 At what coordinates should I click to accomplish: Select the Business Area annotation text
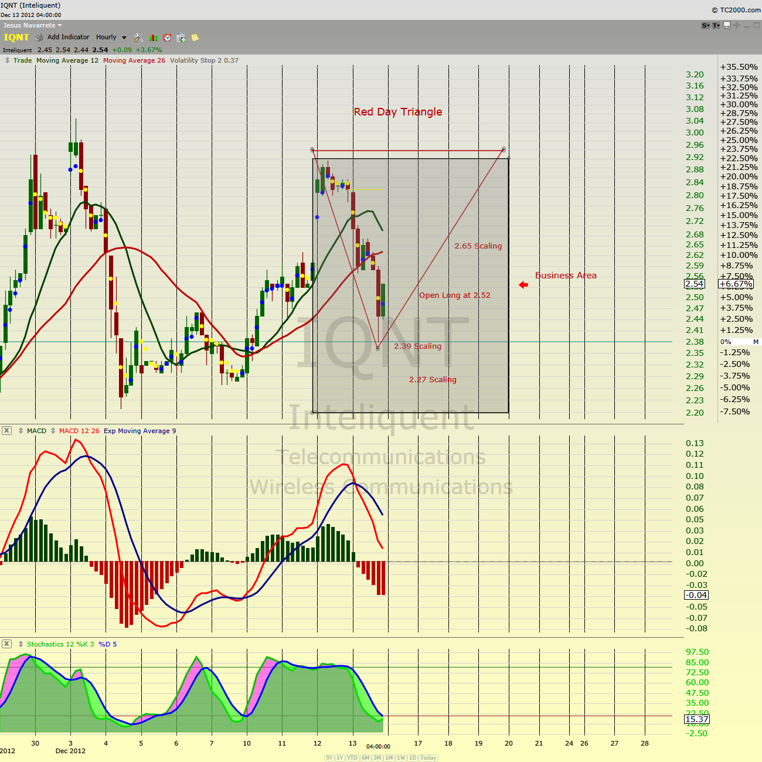point(566,275)
